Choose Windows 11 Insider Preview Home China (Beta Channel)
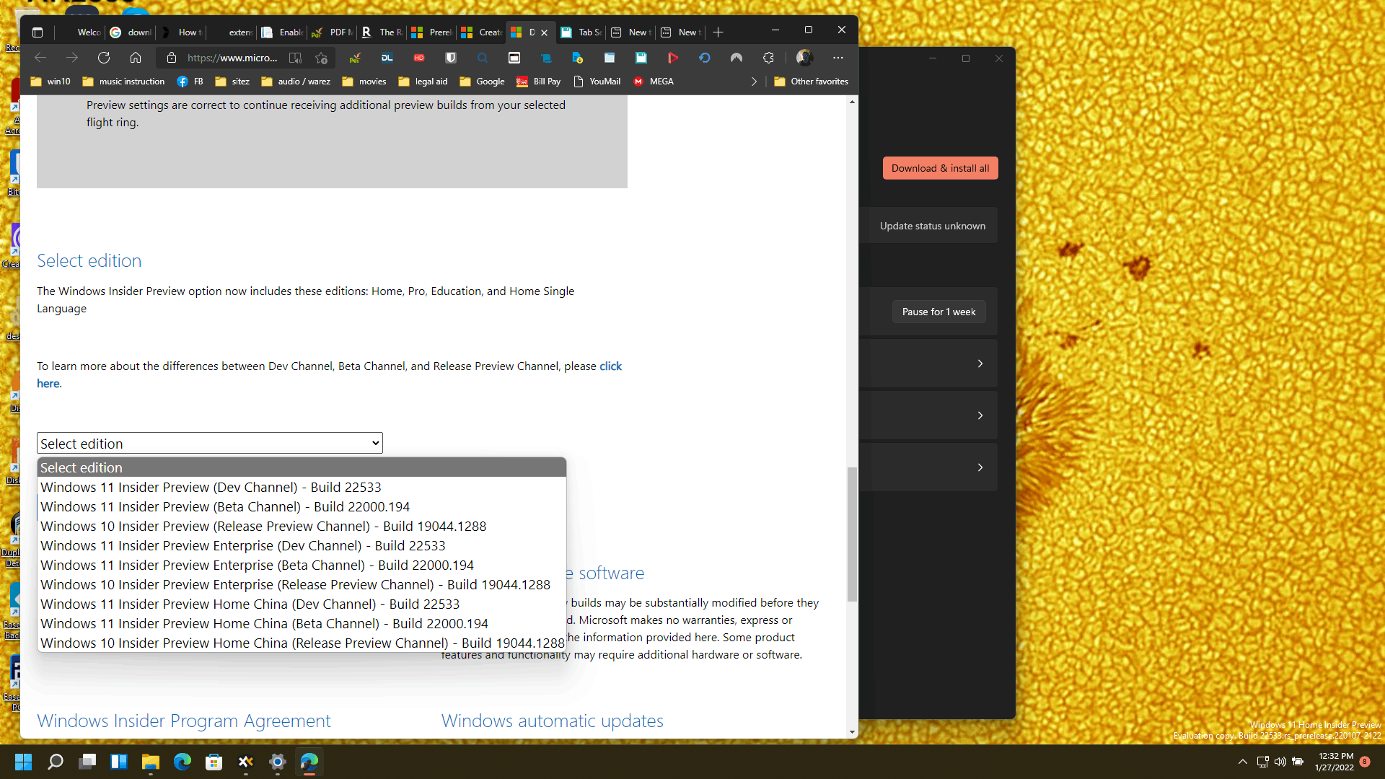 tap(302, 624)
